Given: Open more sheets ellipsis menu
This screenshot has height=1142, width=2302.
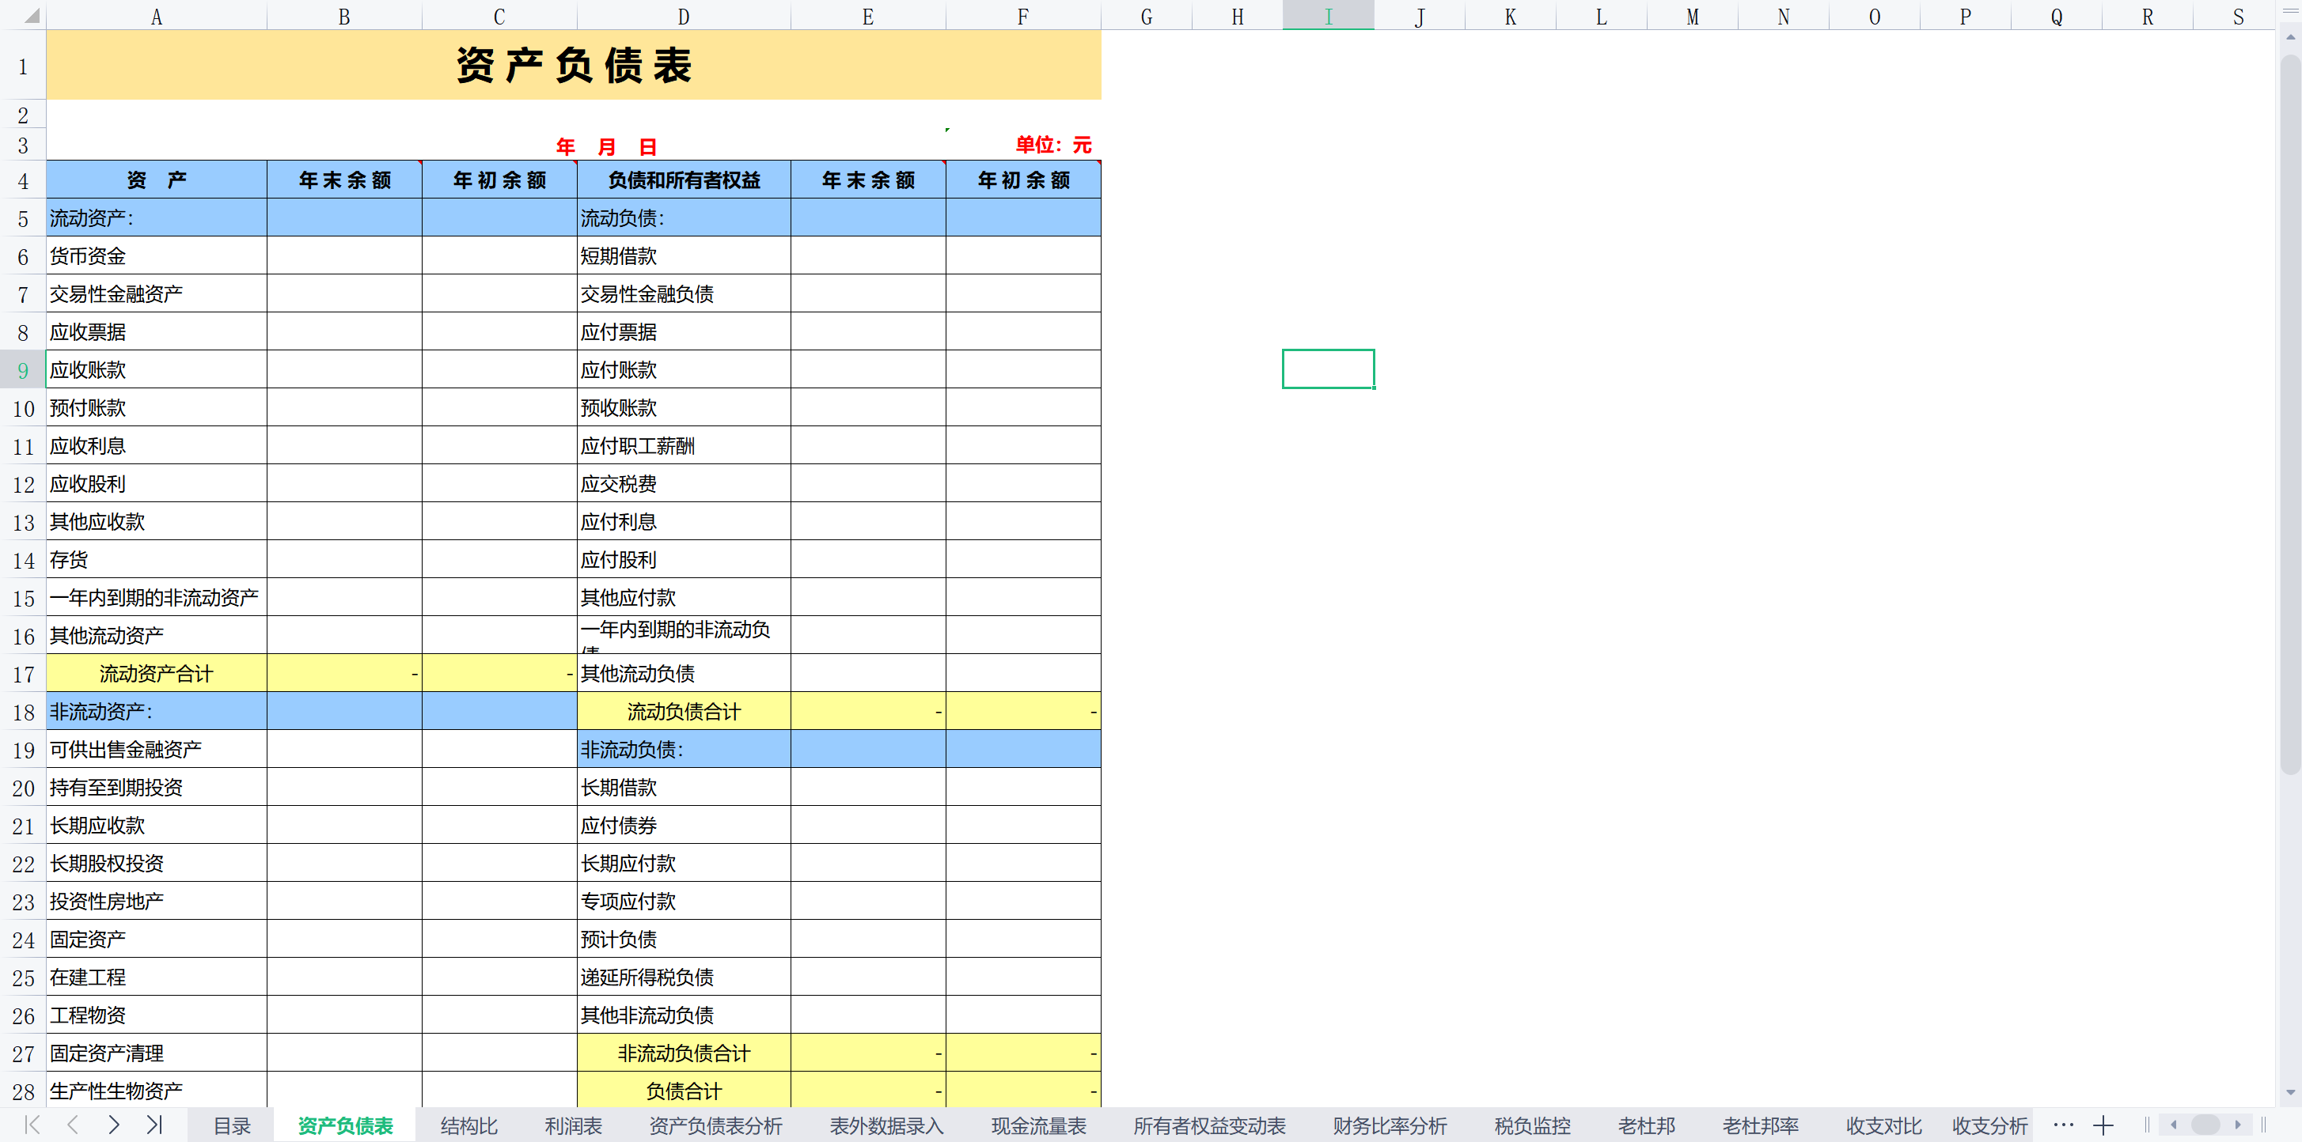Looking at the screenshot, I should click(2063, 1125).
